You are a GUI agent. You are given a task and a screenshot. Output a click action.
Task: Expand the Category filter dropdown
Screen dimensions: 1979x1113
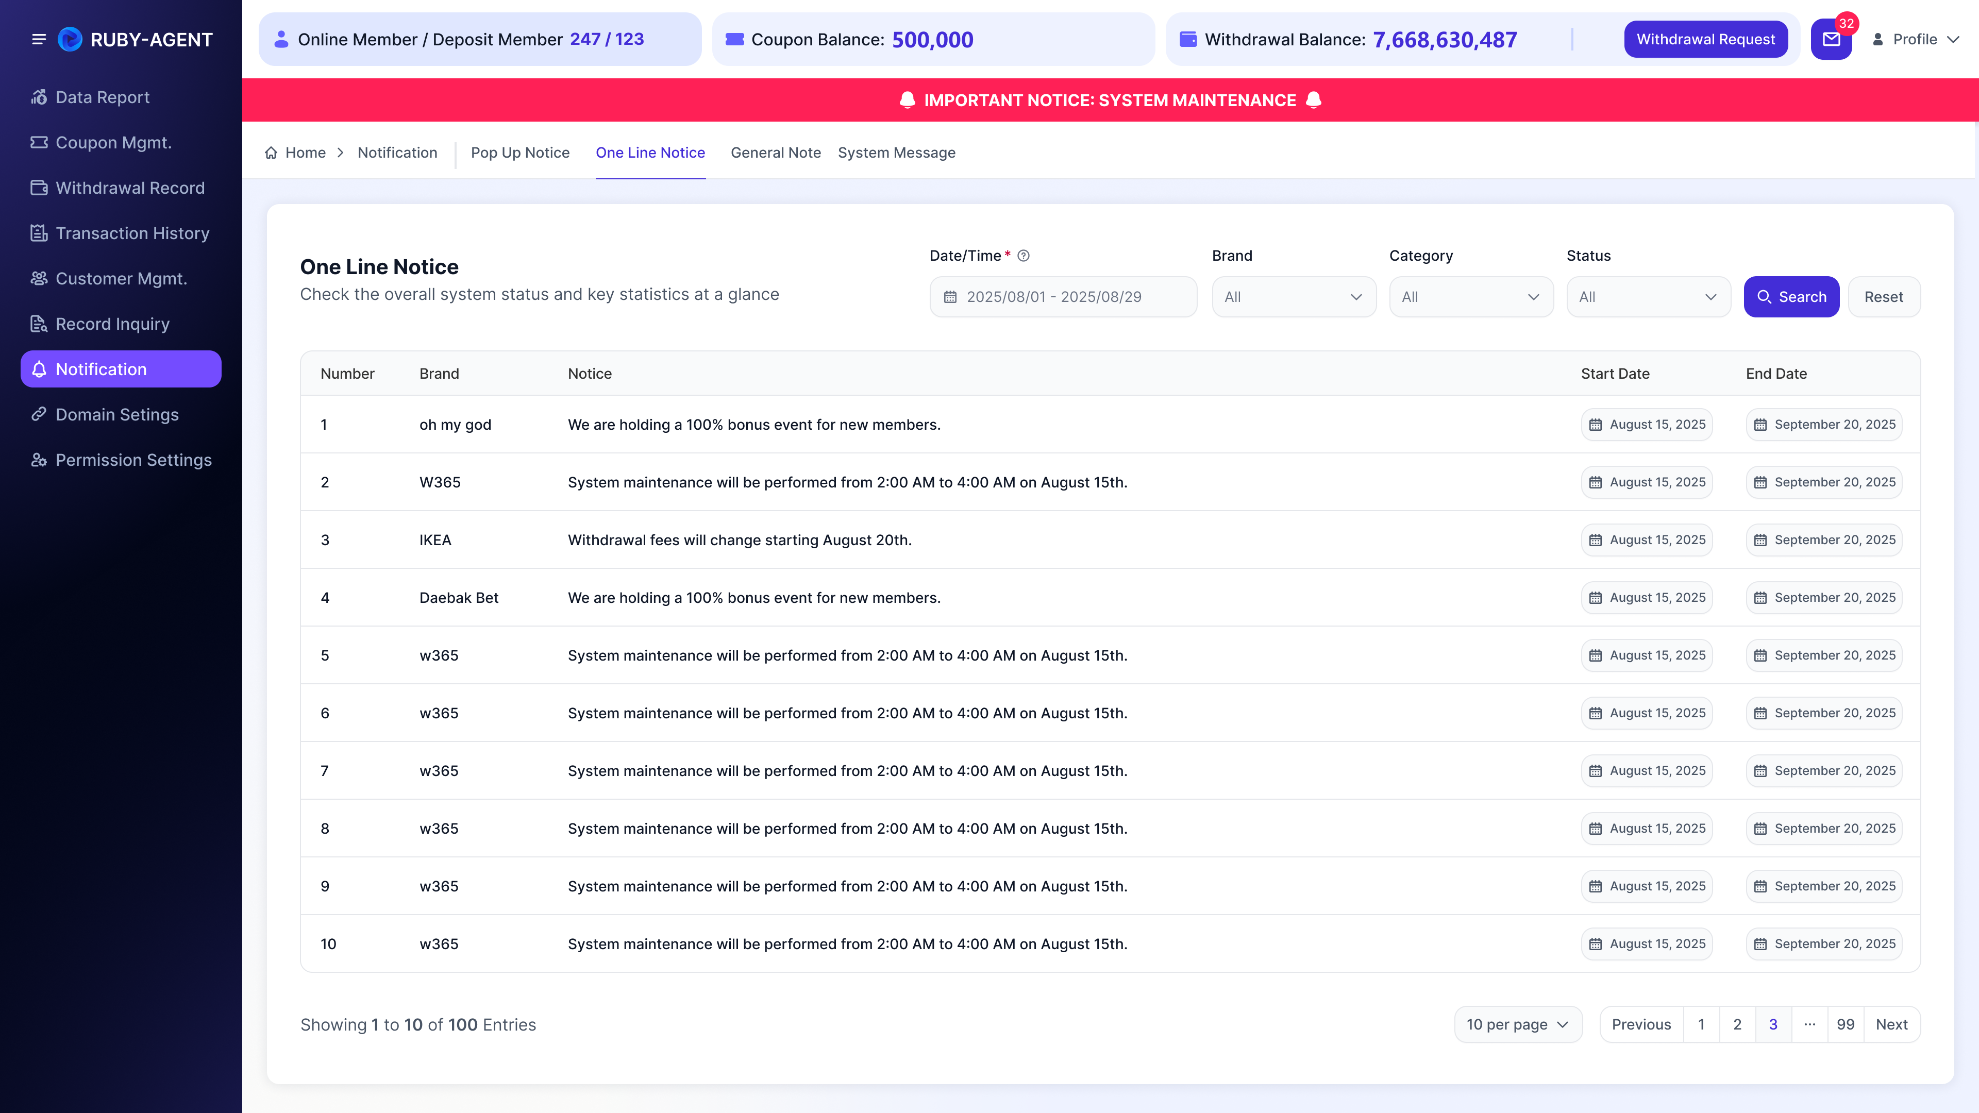1471,297
